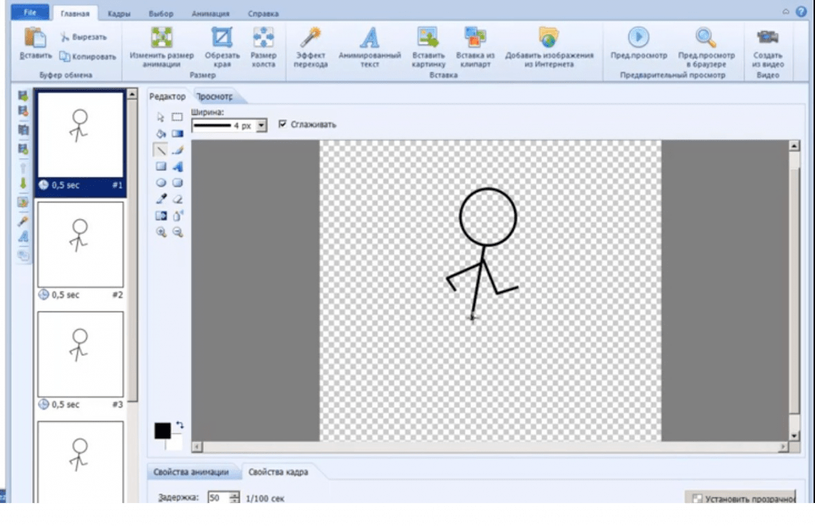The image size is (815, 526).
Task: Click the help question mark icon
Action: point(801,11)
